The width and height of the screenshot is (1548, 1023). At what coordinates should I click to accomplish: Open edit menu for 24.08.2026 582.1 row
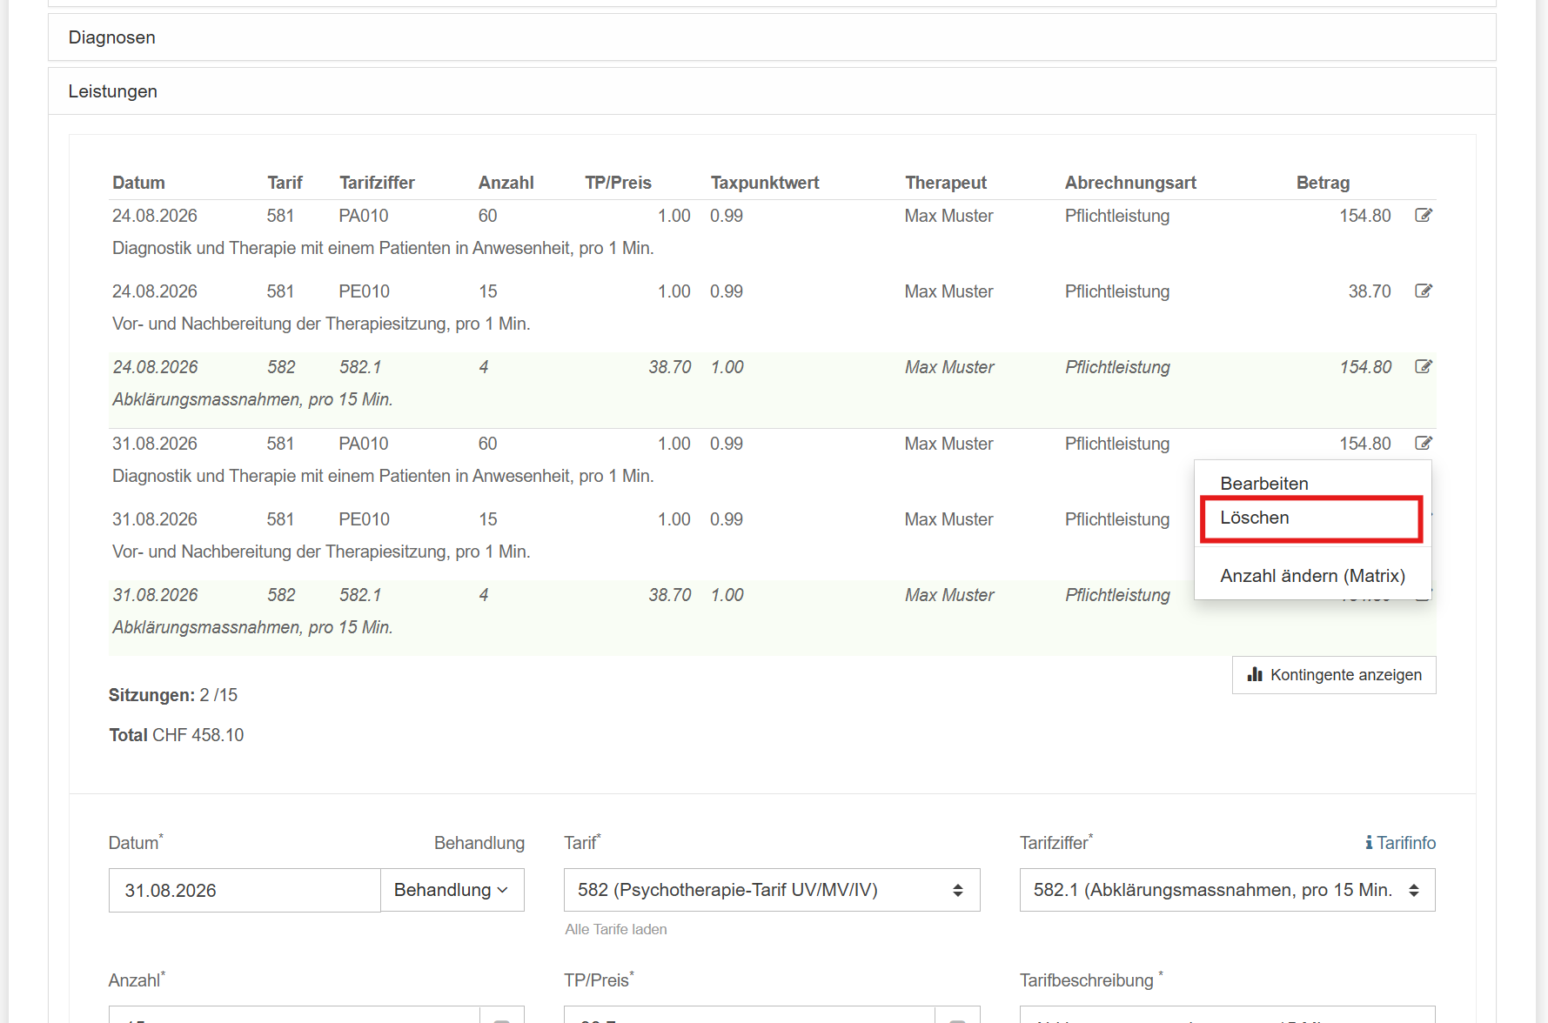1424,366
